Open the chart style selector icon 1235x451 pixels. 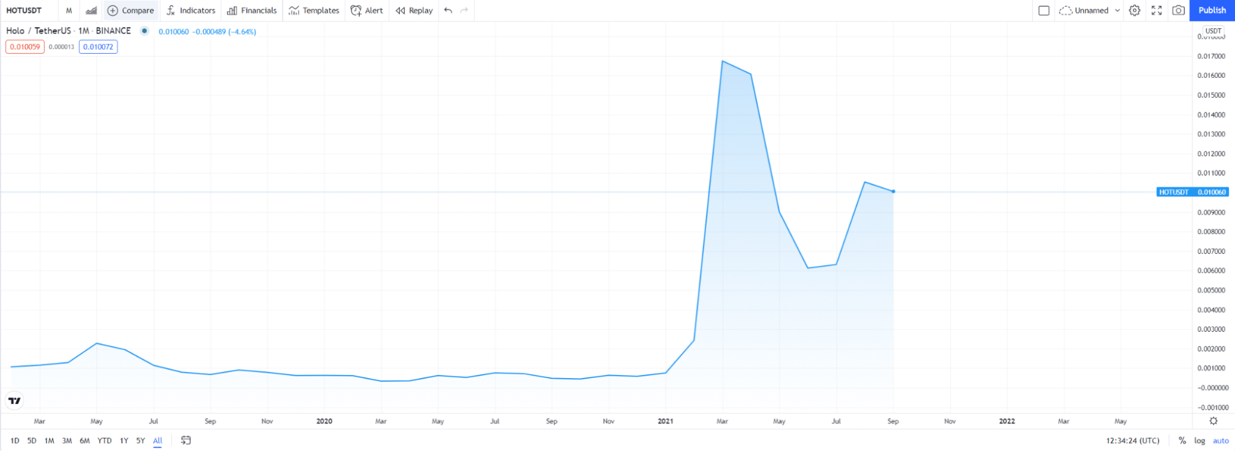[91, 11]
